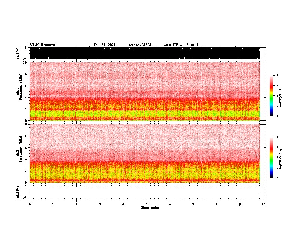Click the time axis tick label "1"
The width and height of the screenshot is (297, 229).
point(53,204)
